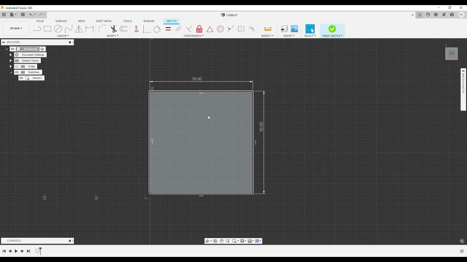Open the DESIGN workspace dropdown
The image size is (467, 262).
click(16, 28)
